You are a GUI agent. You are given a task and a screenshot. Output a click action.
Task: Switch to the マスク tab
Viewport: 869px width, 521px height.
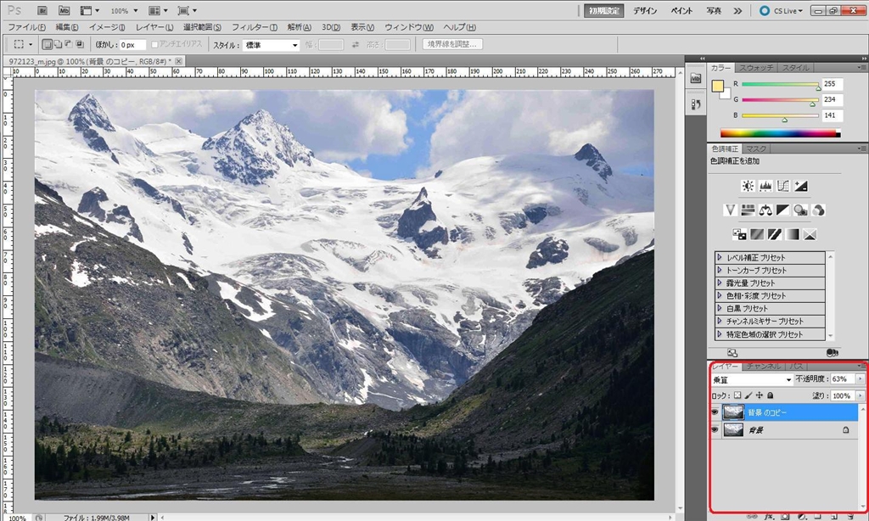coord(756,148)
